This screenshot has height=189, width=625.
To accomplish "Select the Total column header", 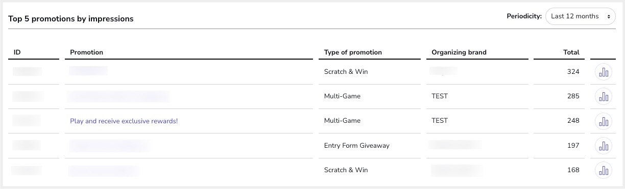I will point(571,52).
